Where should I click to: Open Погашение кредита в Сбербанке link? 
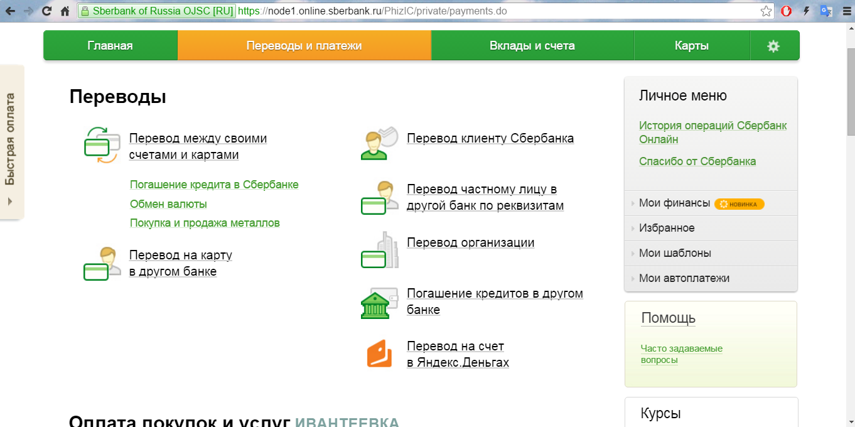coord(214,185)
